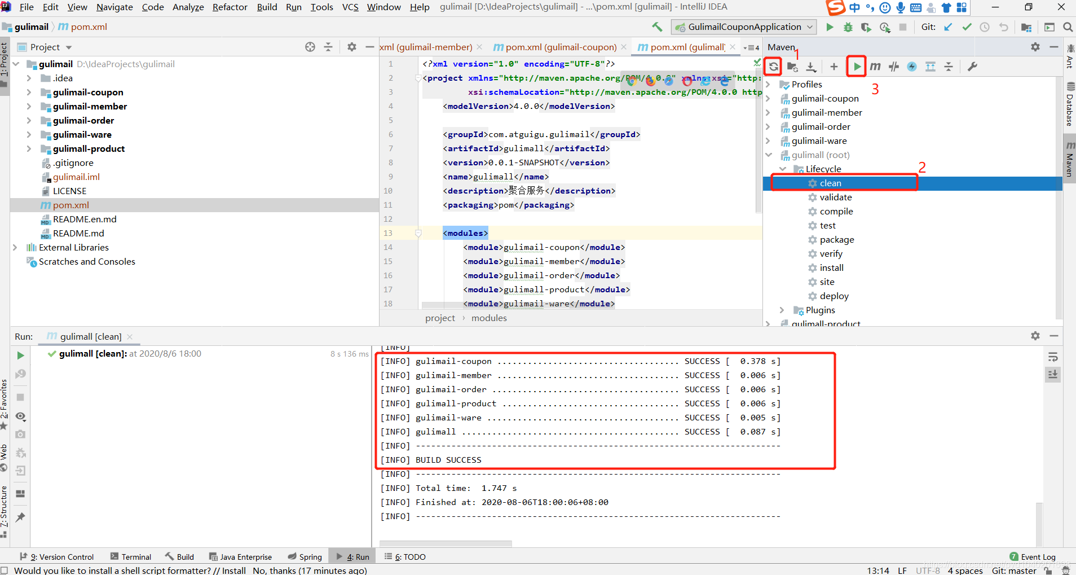Click horizontal scrollbar in Run console

446,543
